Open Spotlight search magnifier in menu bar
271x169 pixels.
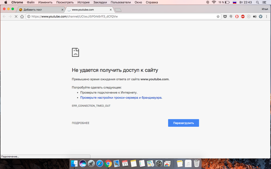(257, 2)
